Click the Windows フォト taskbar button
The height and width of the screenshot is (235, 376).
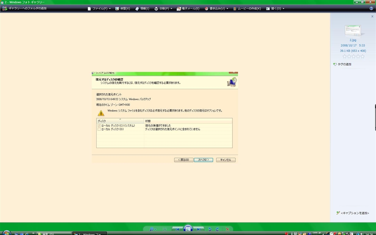click(90, 233)
